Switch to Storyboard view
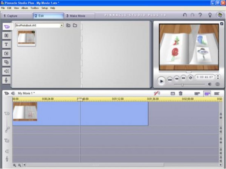Viewport: 226px width, 169px height. [x=197, y=93]
